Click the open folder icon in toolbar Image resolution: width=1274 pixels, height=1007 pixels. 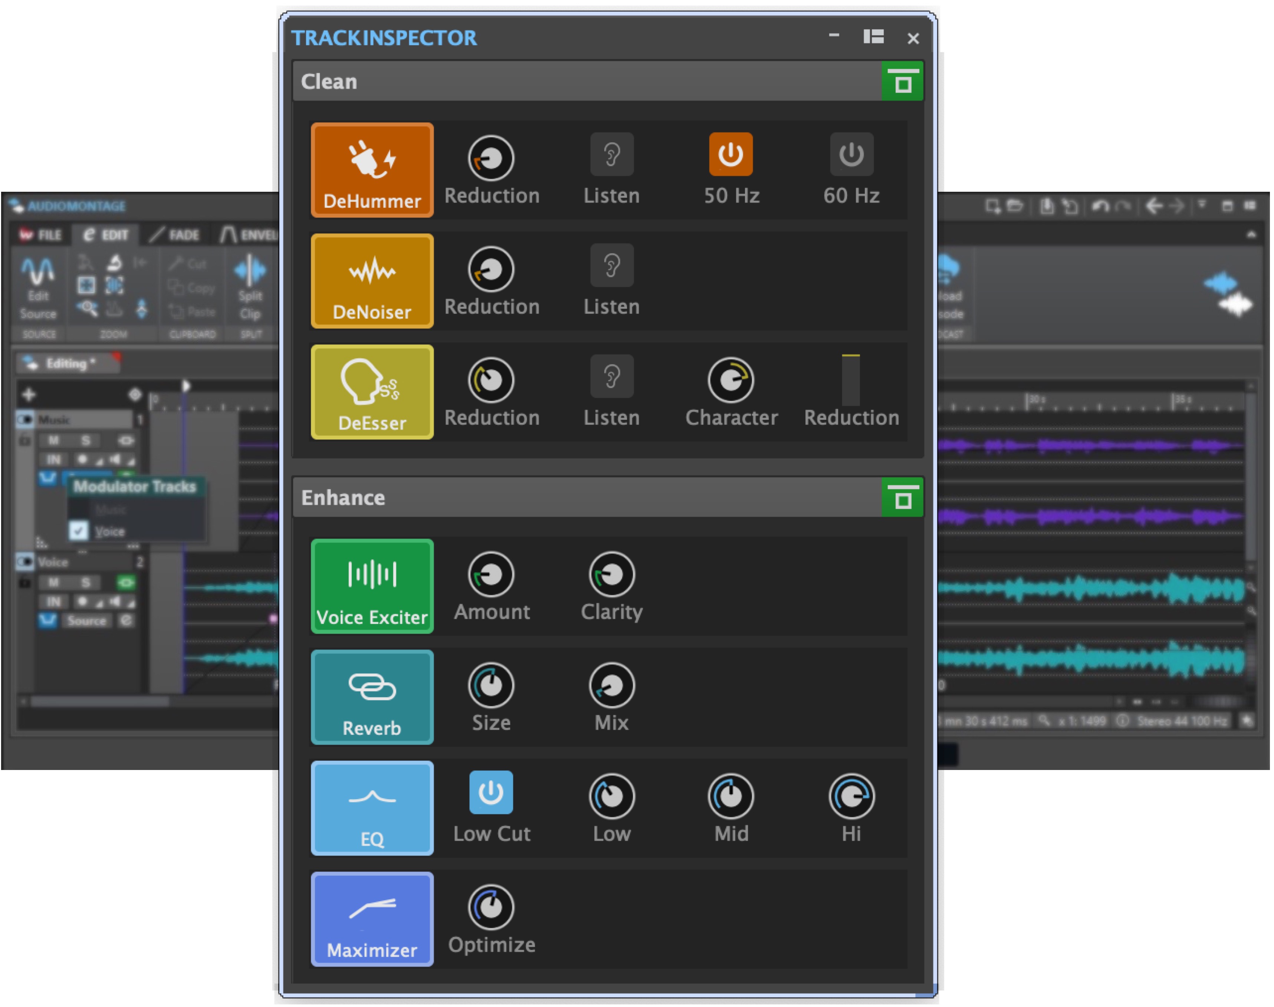click(x=1014, y=206)
